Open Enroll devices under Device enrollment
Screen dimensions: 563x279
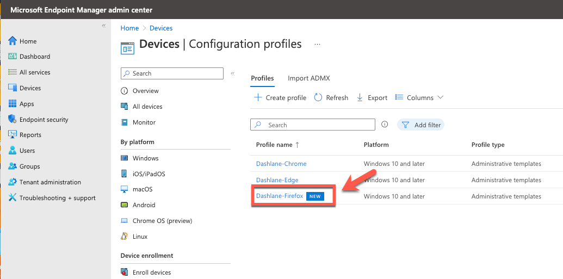[152, 272]
